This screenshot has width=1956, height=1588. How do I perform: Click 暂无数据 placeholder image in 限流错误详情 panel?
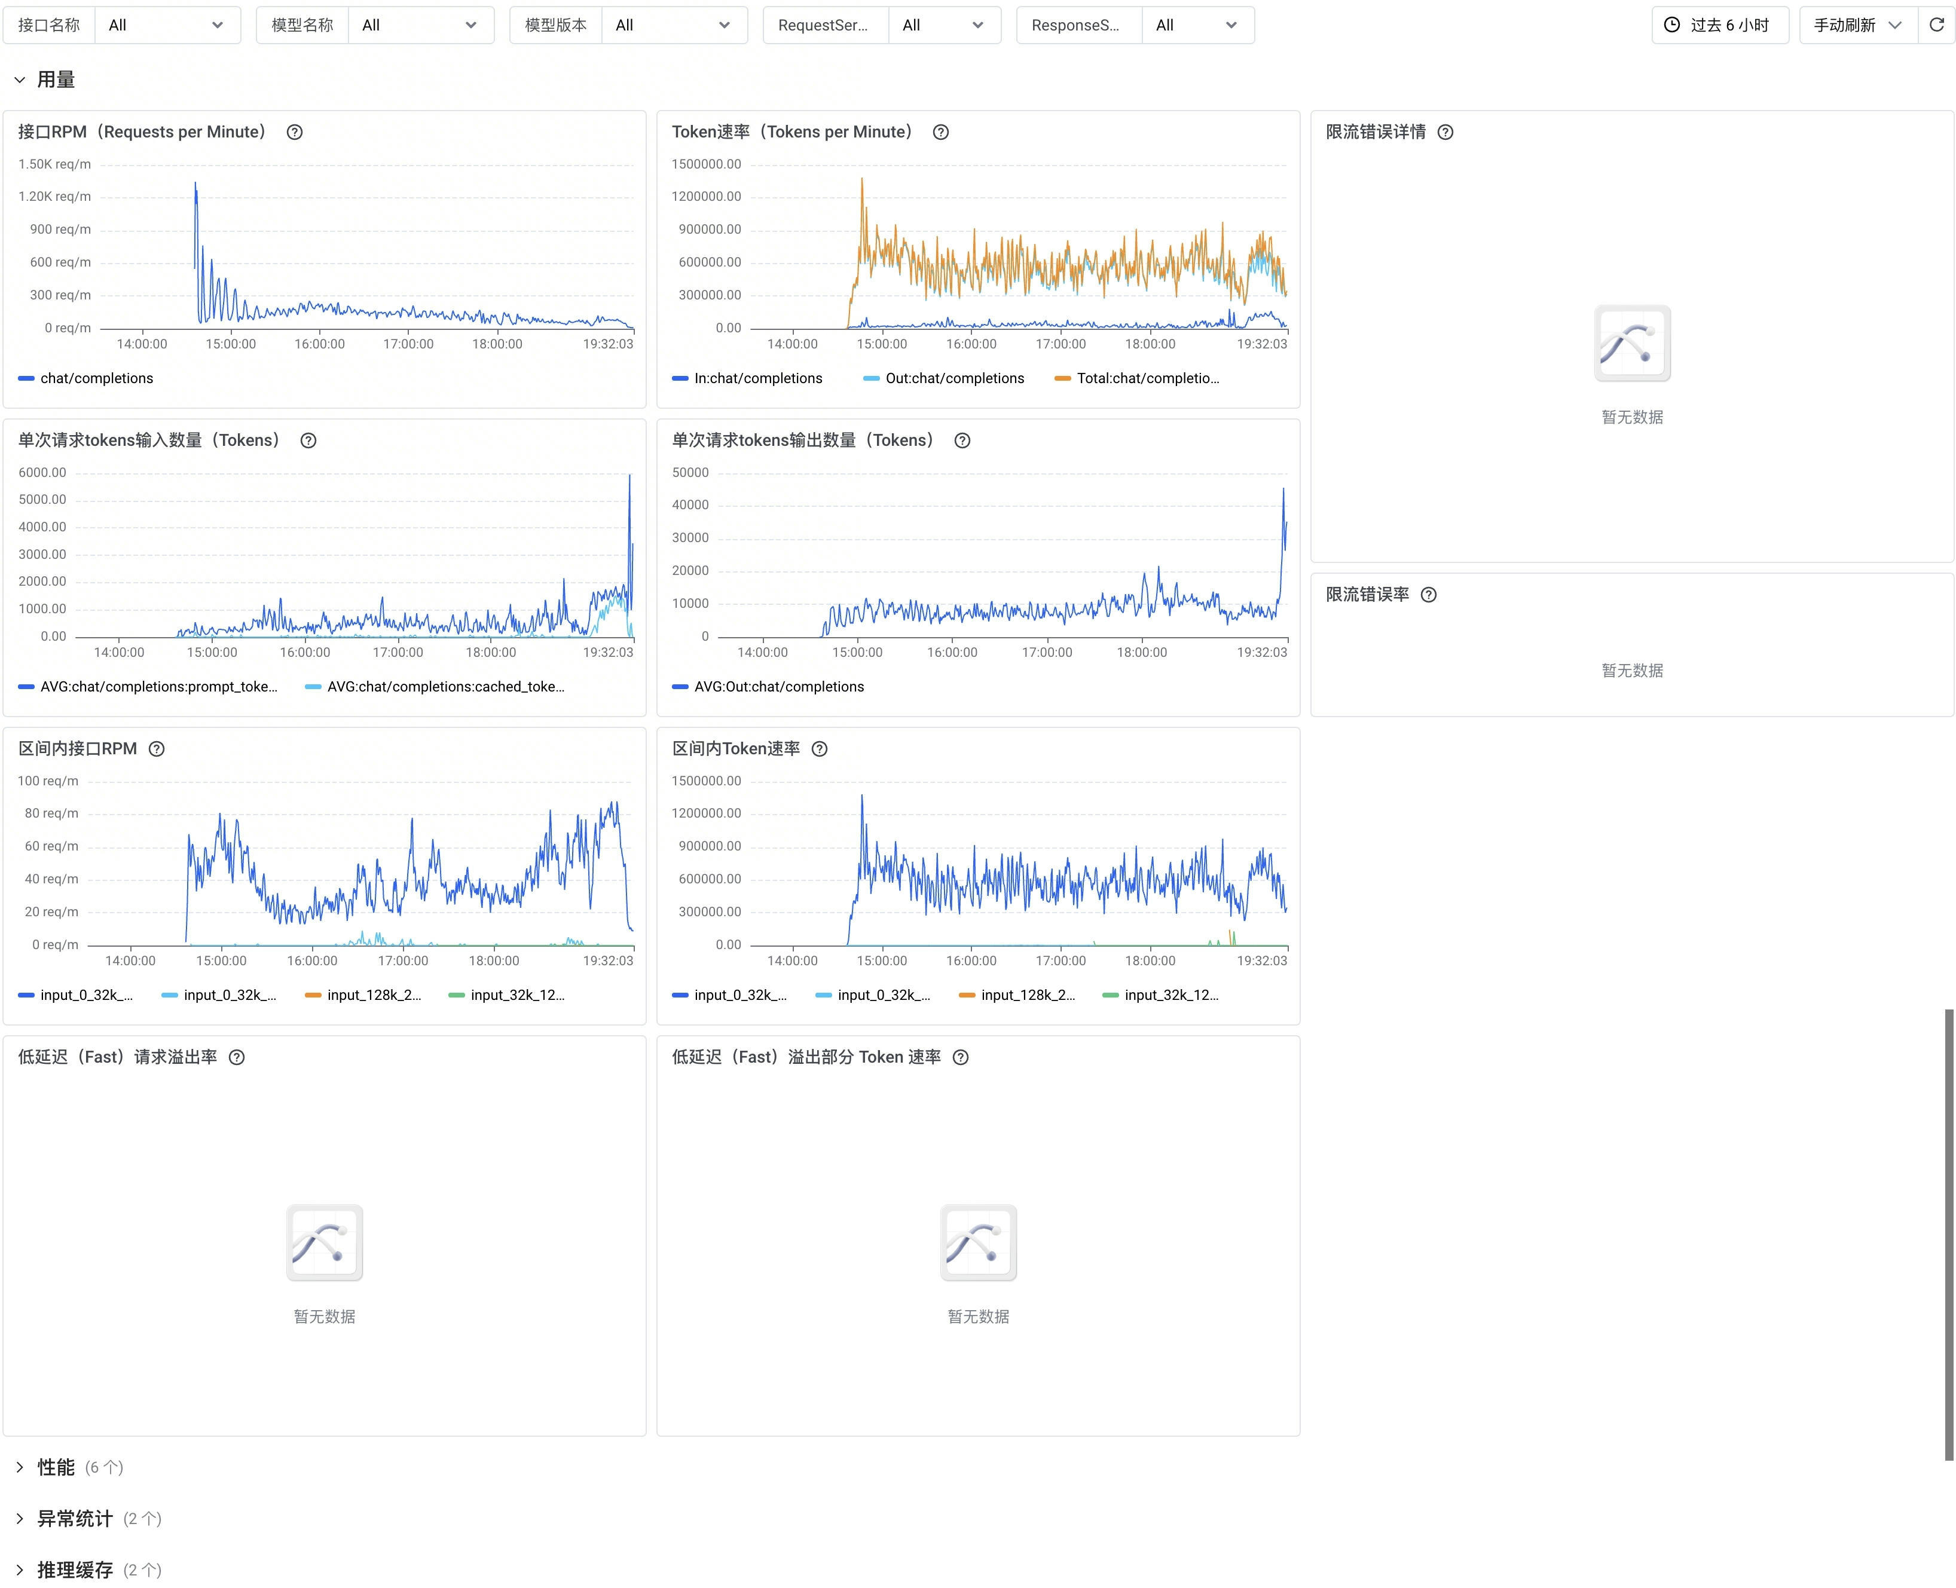1632,343
